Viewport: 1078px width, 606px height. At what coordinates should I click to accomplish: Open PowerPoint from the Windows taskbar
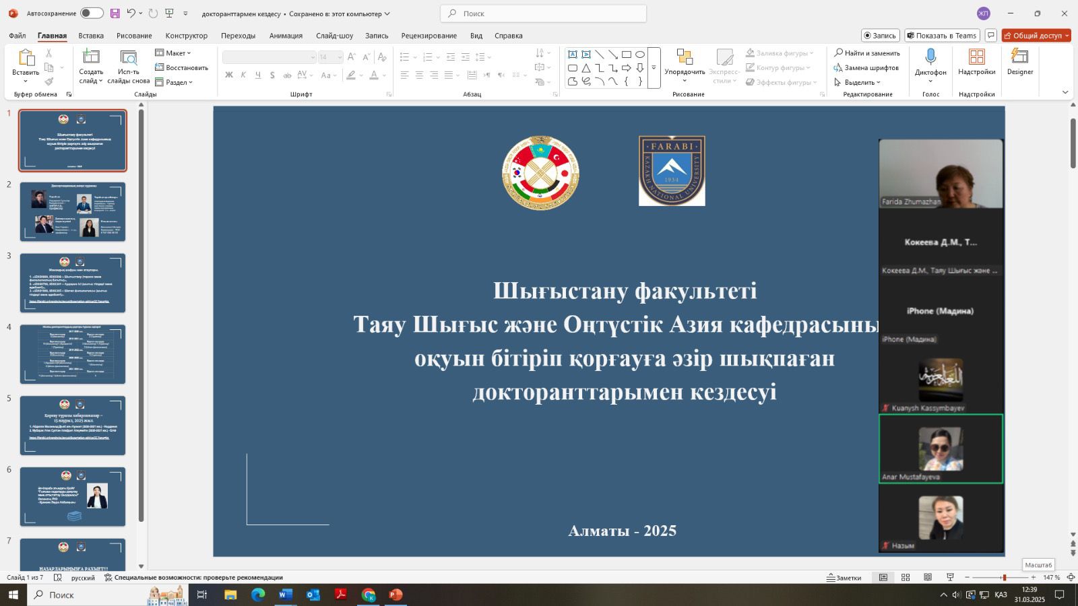(x=395, y=595)
